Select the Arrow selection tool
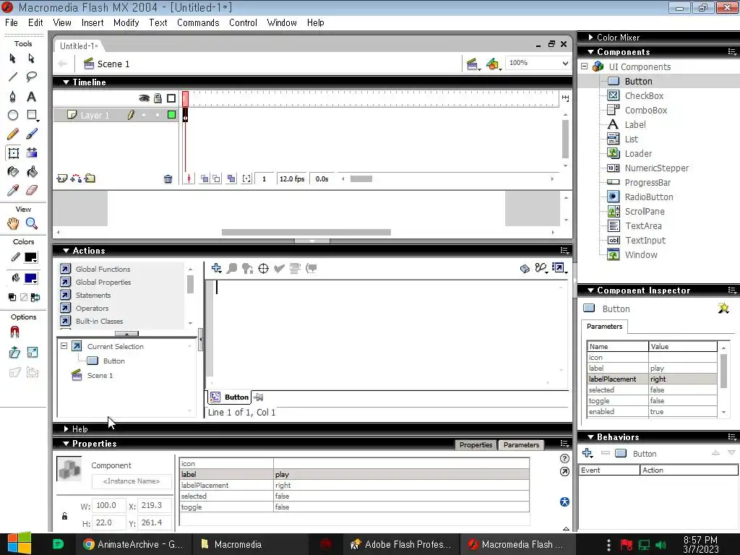The image size is (740, 555). (13, 59)
